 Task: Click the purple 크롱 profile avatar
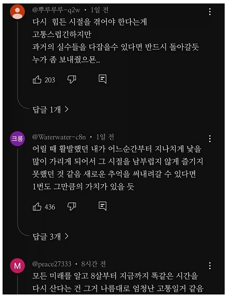(x=18, y=139)
